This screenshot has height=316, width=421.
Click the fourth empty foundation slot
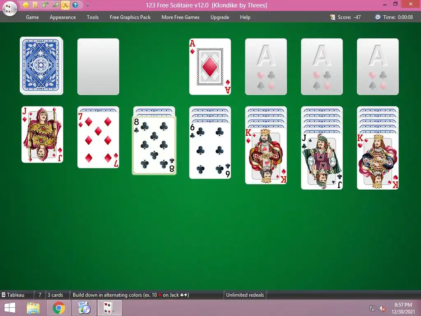(x=377, y=67)
